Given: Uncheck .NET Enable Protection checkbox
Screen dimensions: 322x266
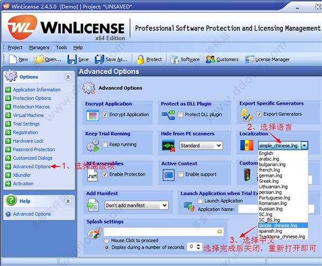Looking at the screenshot, I should (x=105, y=174).
